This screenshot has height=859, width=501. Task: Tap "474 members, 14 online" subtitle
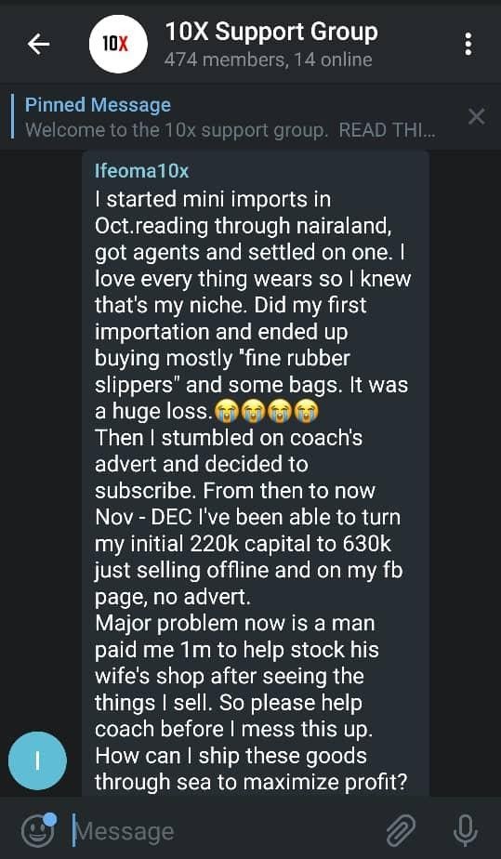[269, 59]
